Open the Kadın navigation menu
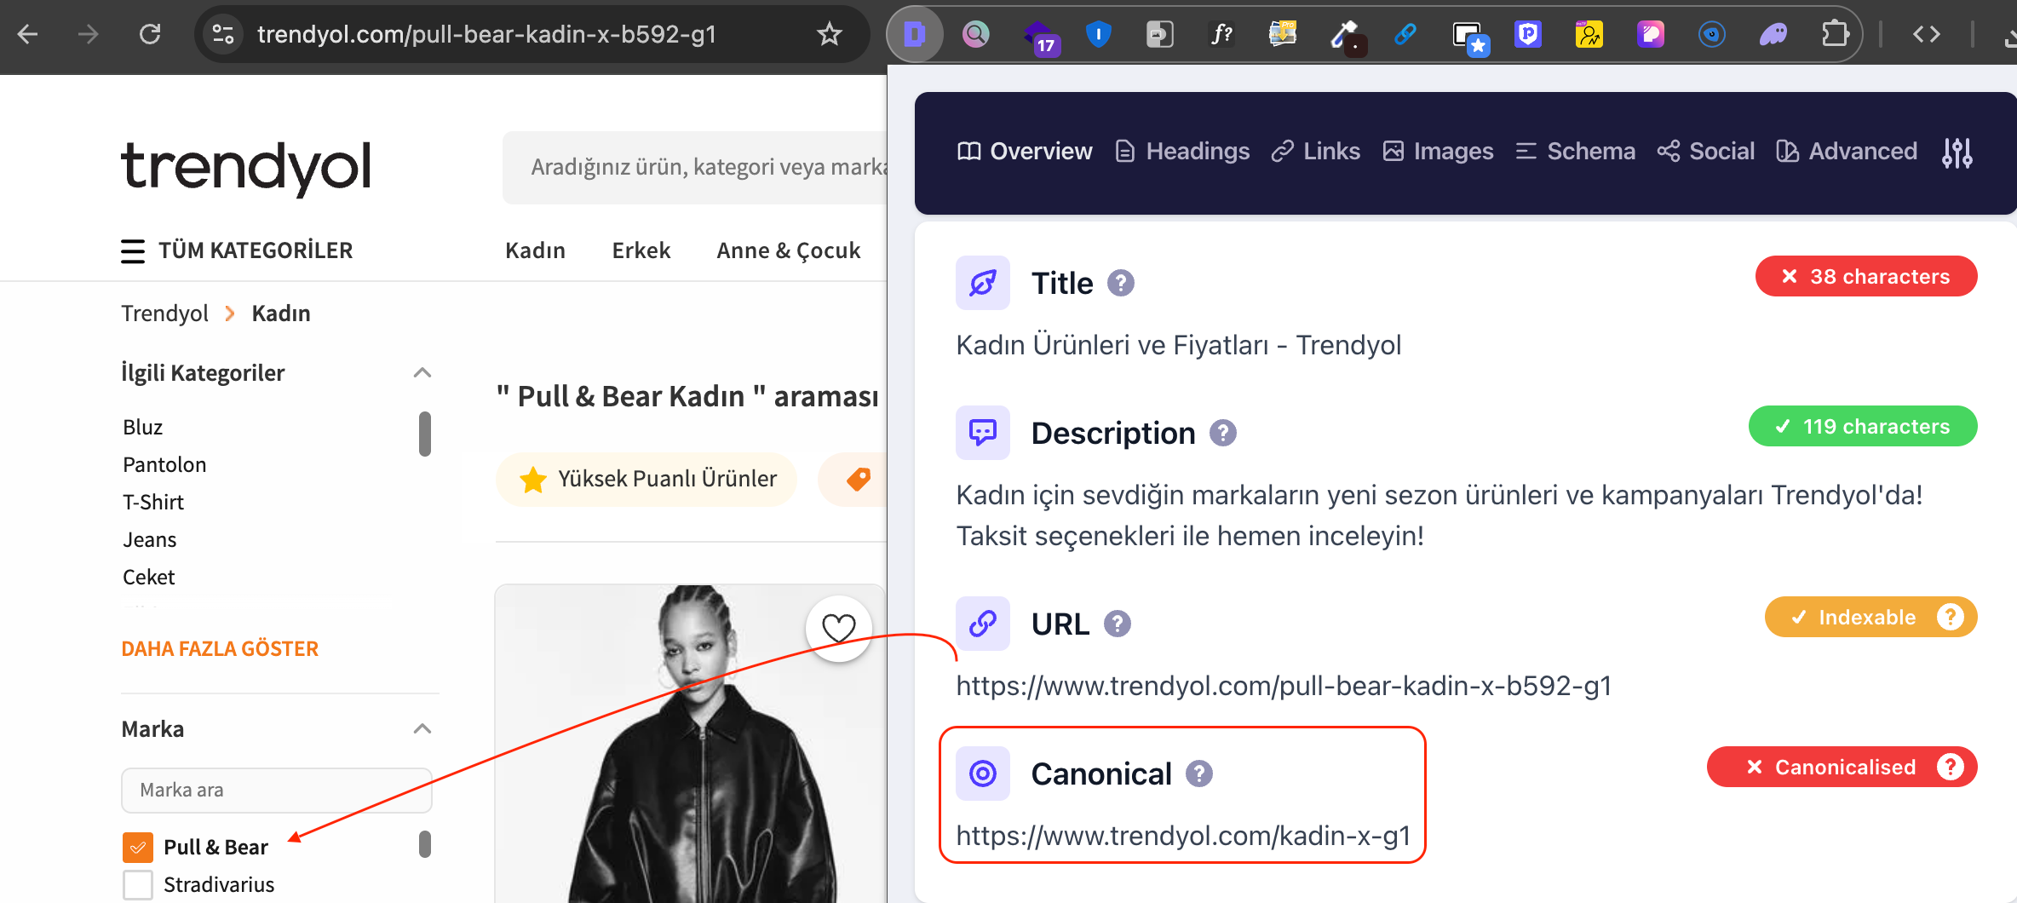Screen dimensions: 2017x903 (535, 250)
